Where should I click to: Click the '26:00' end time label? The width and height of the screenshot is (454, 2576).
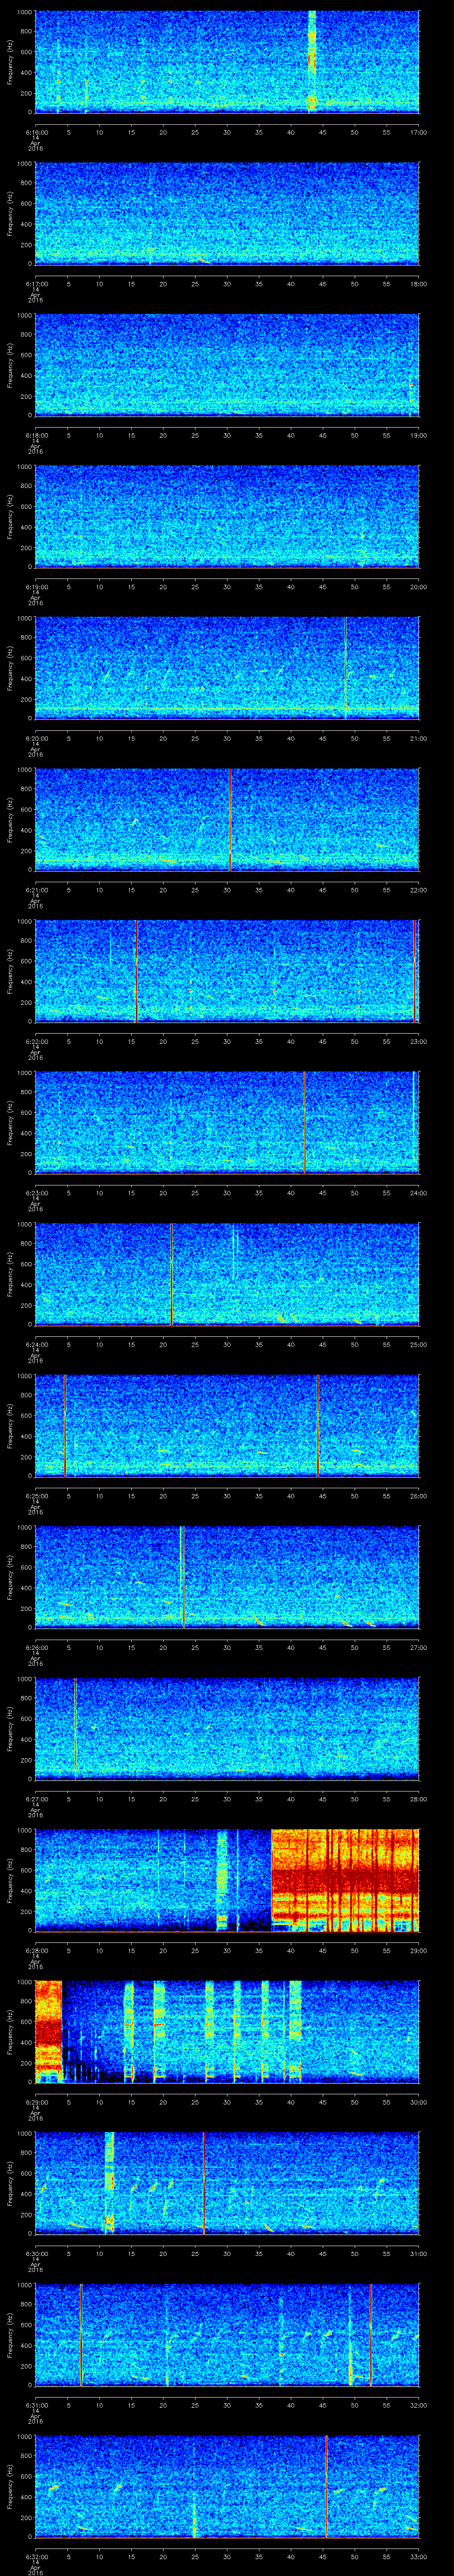418,1496
